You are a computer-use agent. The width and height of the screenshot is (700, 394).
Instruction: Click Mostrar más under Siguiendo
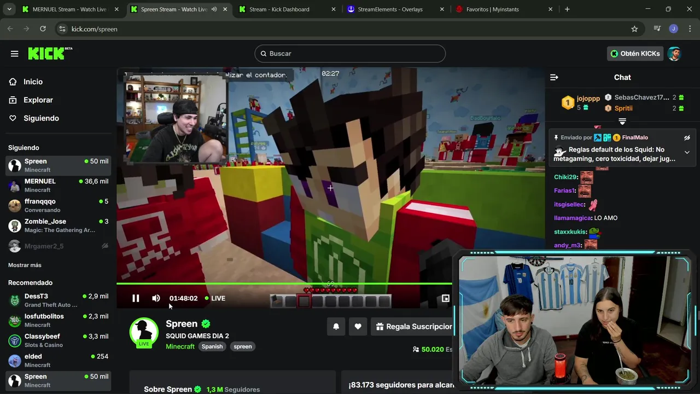(x=25, y=265)
